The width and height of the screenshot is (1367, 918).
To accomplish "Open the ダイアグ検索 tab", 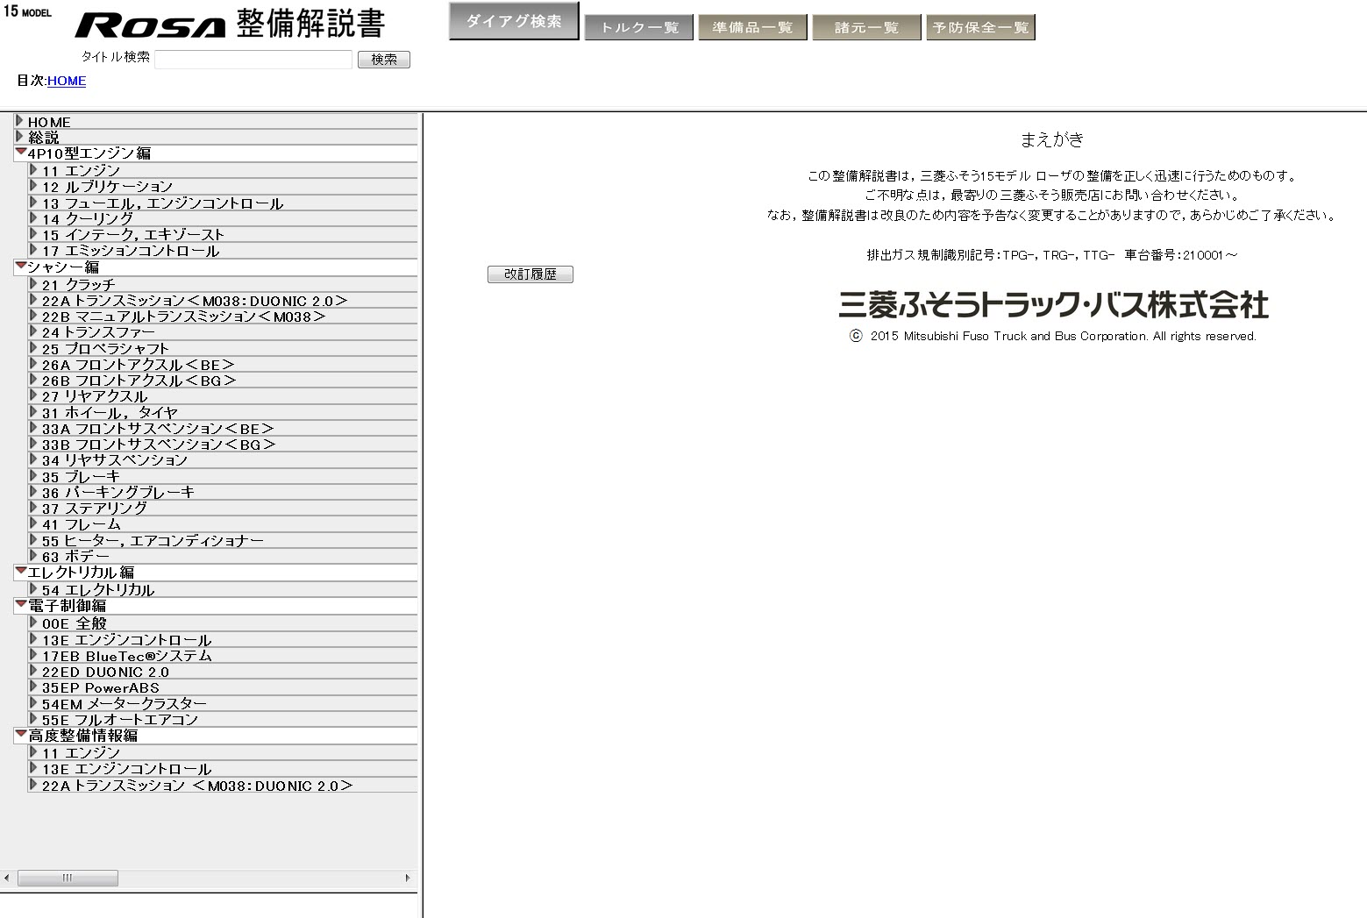I will point(513,21).
